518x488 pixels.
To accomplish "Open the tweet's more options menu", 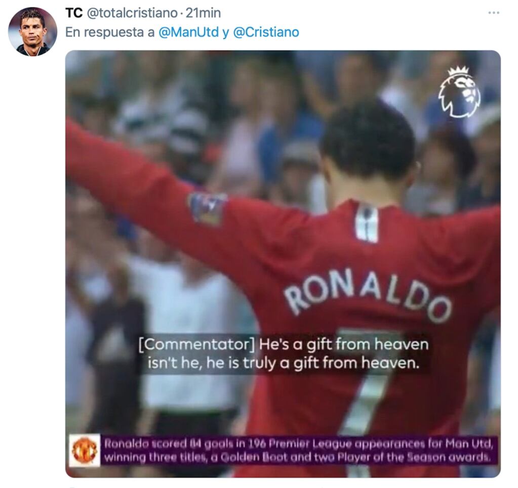I will [x=493, y=13].
